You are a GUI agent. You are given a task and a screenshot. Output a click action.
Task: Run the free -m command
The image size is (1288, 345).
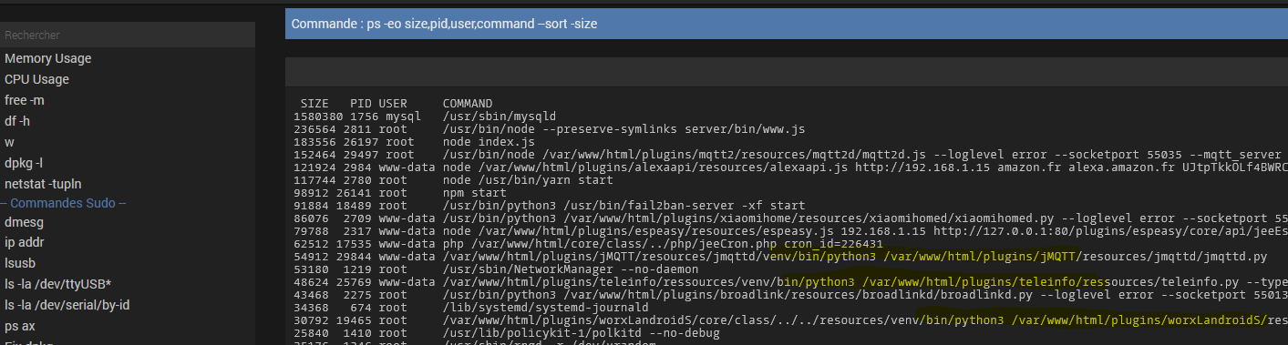(x=25, y=100)
